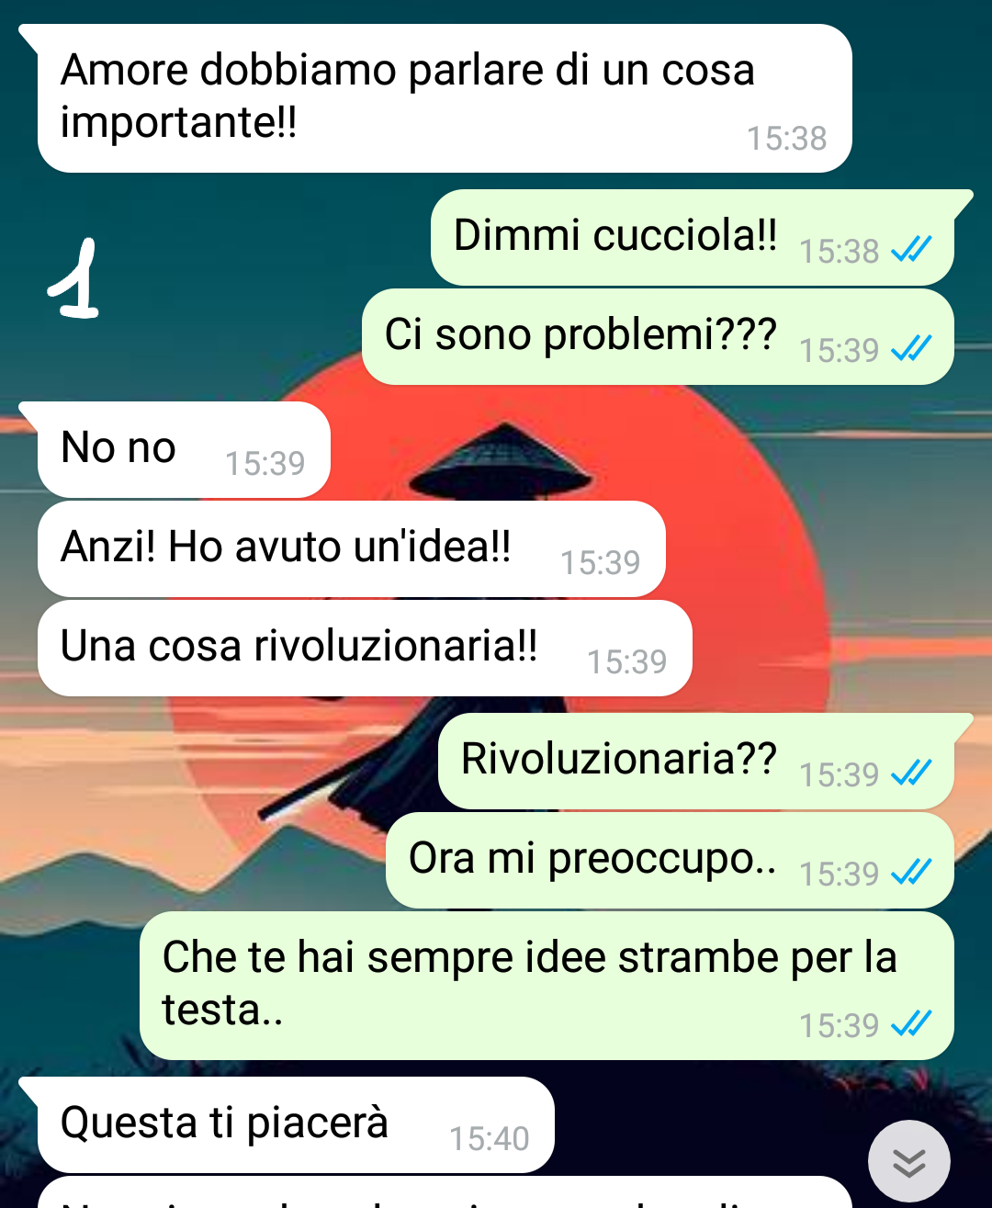Image resolution: width=992 pixels, height=1208 pixels.
Task: Tap the partially visible message at bottom
Action: point(445,1192)
